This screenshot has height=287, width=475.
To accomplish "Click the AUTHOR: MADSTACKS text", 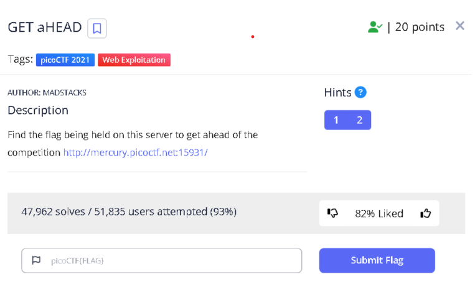I will [47, 93].
